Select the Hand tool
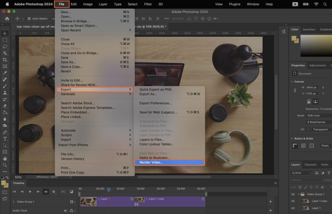The image size is (332, 214). click(x=5, y=158)
